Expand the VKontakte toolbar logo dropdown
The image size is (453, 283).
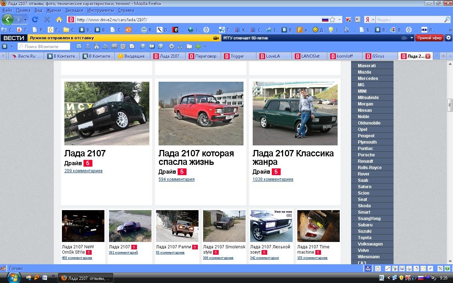[x=11, y=46]
